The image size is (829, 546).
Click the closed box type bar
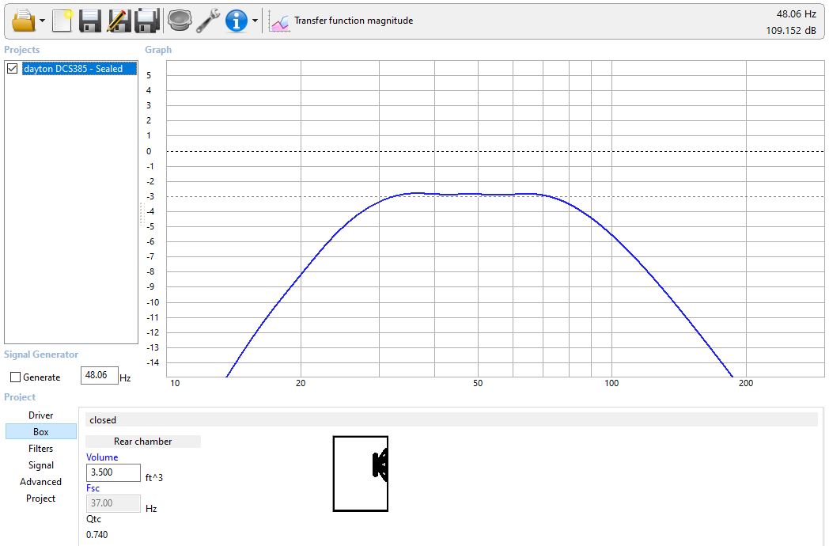pyautogui.click(x=452, y=420)
